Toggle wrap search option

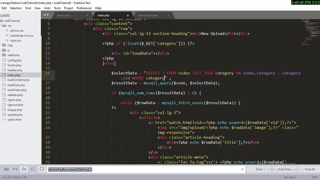pyautogui.click(x=24, y=169)
